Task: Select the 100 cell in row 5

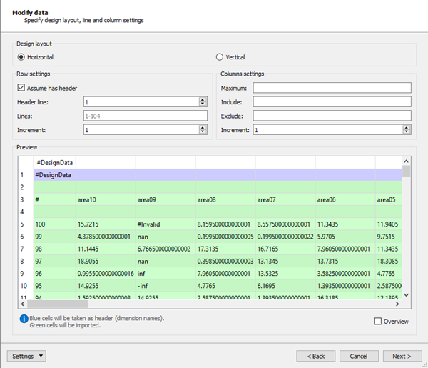Action: 55,224
